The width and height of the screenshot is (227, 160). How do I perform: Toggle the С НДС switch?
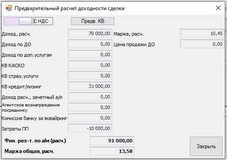(x=18, y=21)
